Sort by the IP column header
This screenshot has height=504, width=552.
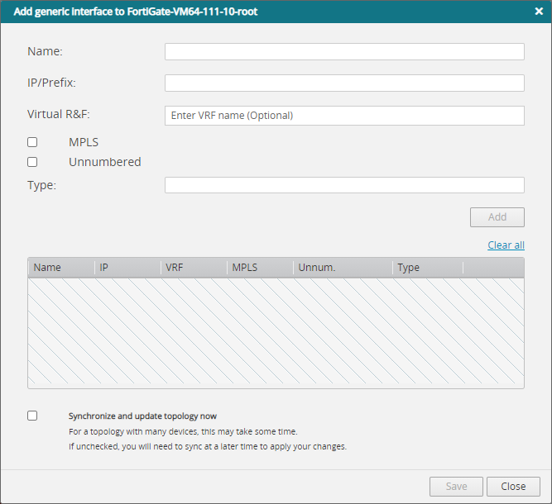(127, 268)
